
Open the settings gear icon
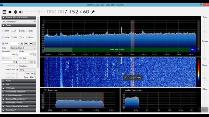(15, 12)
